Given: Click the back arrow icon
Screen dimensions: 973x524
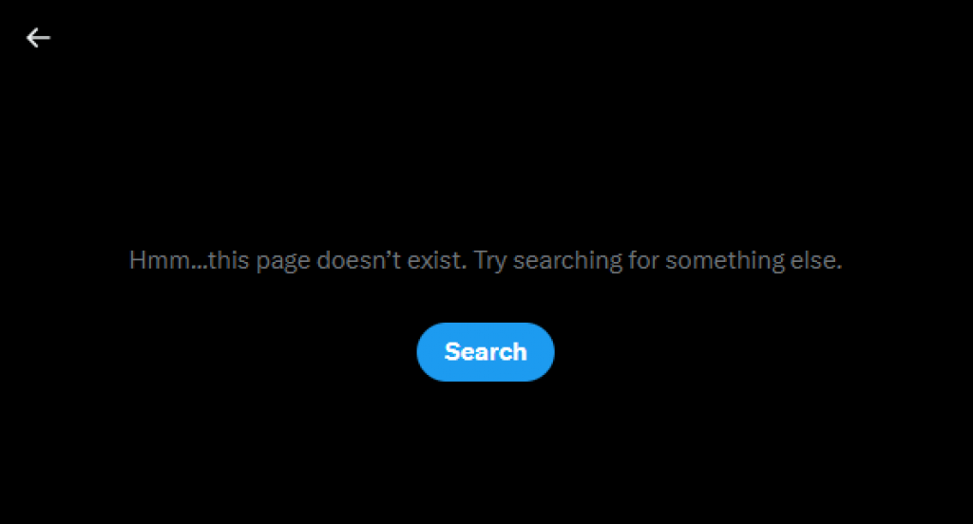Looking at the screenshot, I should [38, 38].
